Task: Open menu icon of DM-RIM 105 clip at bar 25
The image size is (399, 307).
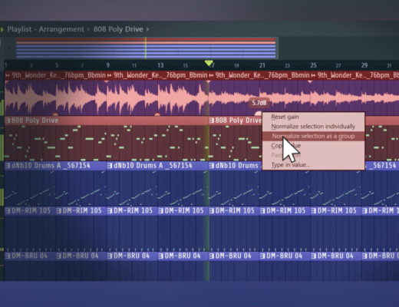Action: tap(313, 211)
